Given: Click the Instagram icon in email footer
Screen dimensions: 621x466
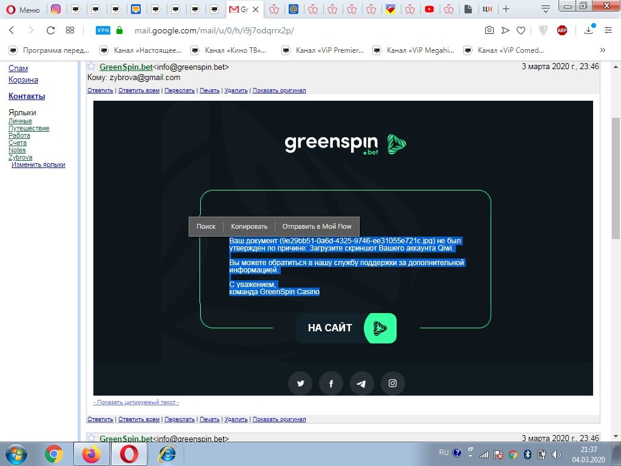Looking at the screenshot, I should tap(393, 383).
